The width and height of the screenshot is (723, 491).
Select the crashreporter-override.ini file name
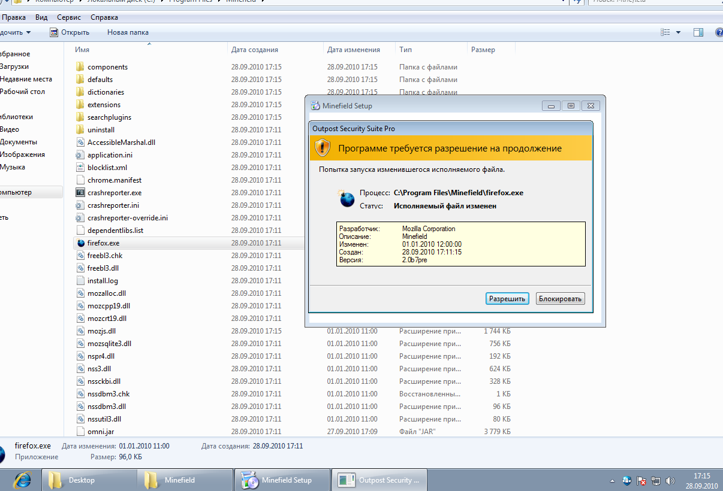[x=128, y=218]
